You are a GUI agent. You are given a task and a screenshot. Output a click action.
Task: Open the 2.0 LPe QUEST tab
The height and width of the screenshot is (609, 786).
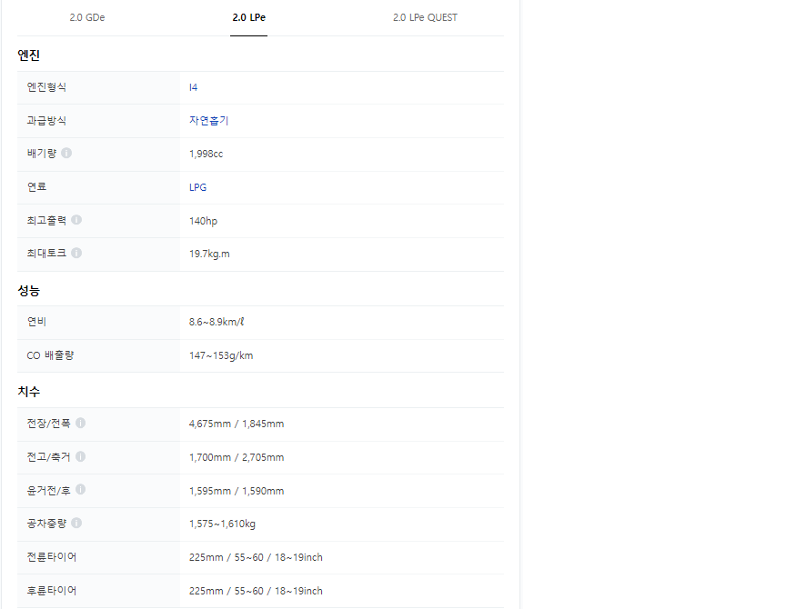pos(425,17)
